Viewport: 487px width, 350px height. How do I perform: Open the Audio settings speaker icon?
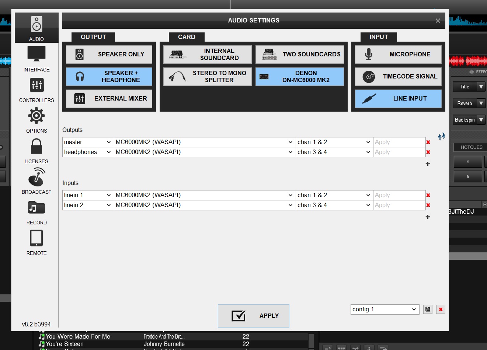pos(36,24)
